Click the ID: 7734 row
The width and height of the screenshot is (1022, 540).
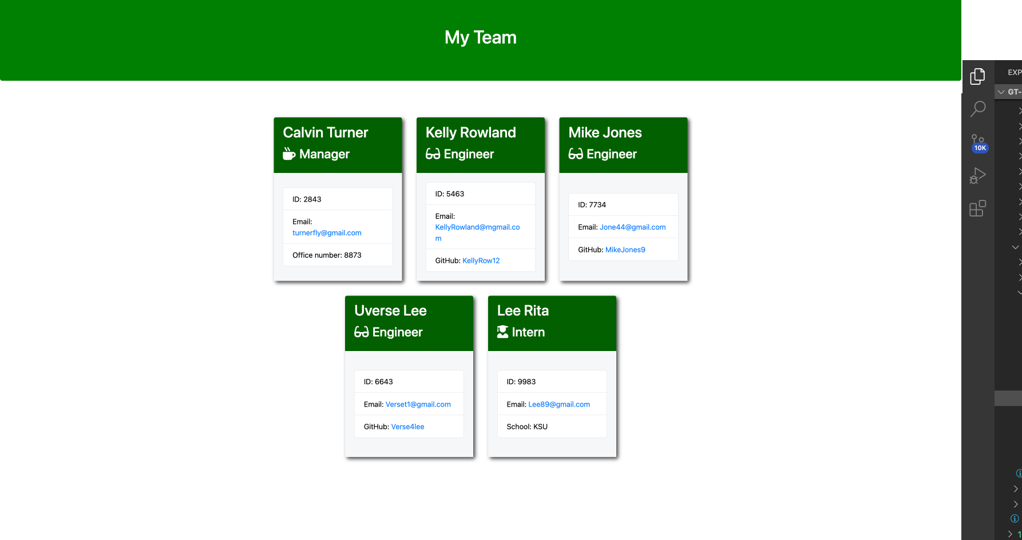pos(623,204)
